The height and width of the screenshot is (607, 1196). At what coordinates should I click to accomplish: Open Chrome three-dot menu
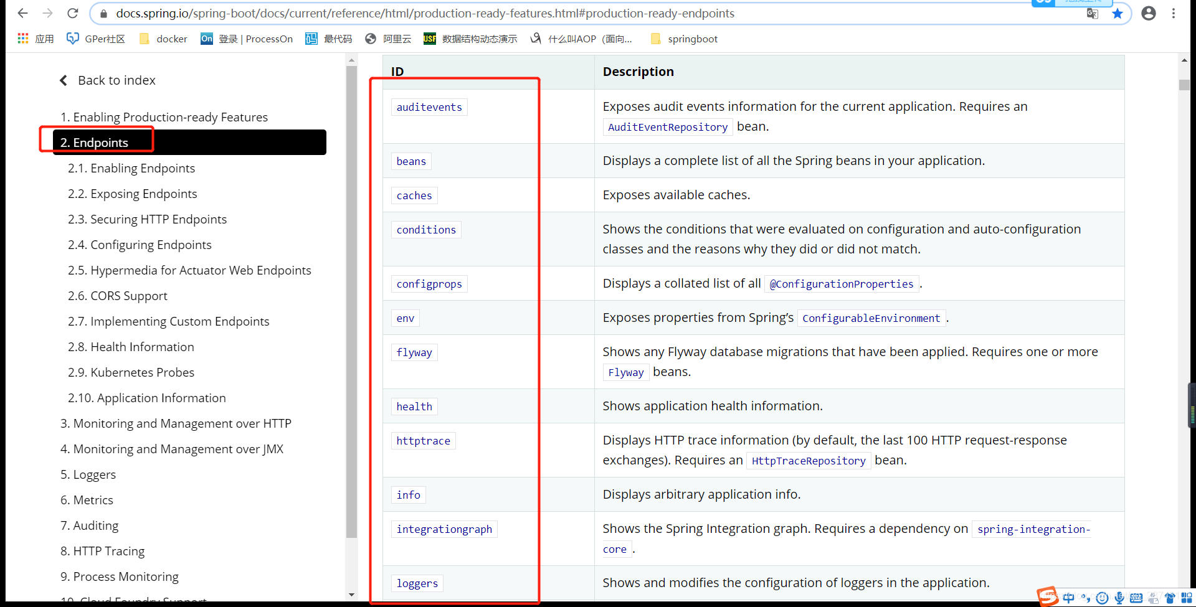pos(1174,13)
